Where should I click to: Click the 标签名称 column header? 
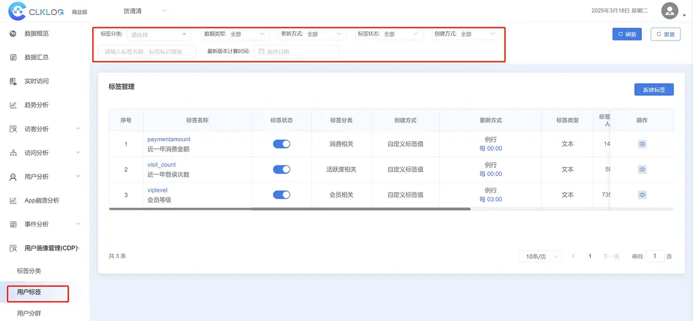[x=198, y=120]
